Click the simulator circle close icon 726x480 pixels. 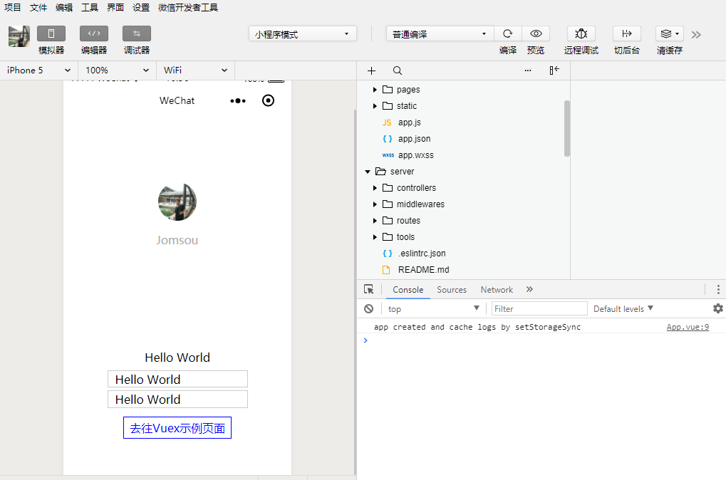click(268, 100)
